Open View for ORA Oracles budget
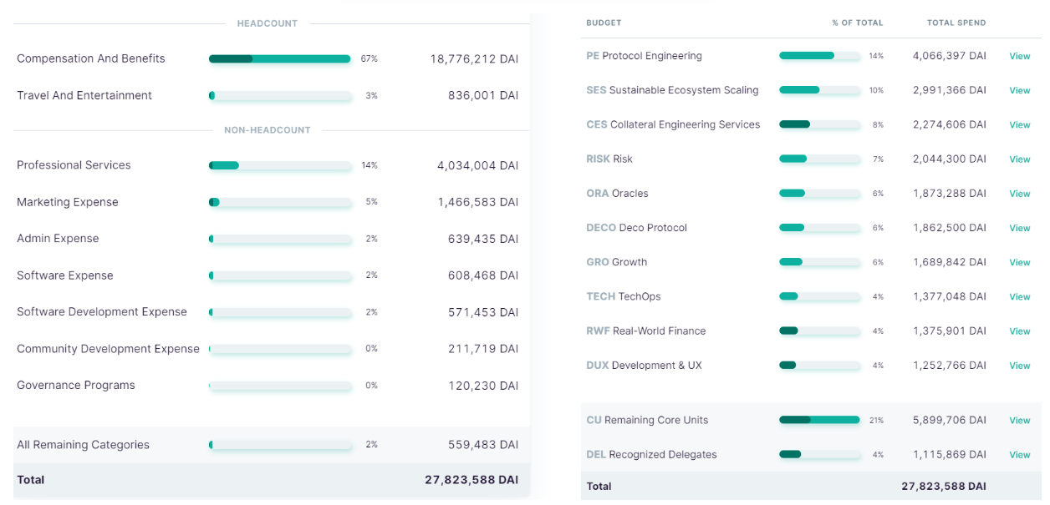Screen dimensions: 1050x505 [x=1019, y=194]
